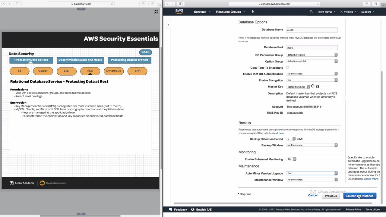Click the lucidchart.com address bar
The width and height of the screenshot is (386, 217).
click(81, 4)
